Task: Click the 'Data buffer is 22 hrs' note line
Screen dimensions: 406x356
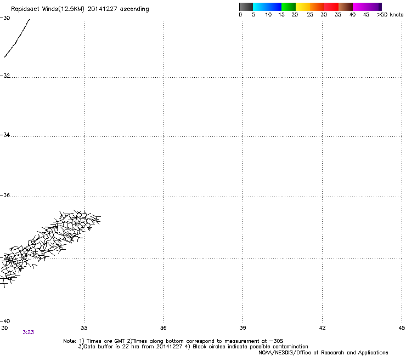Action: pos(193,347)
